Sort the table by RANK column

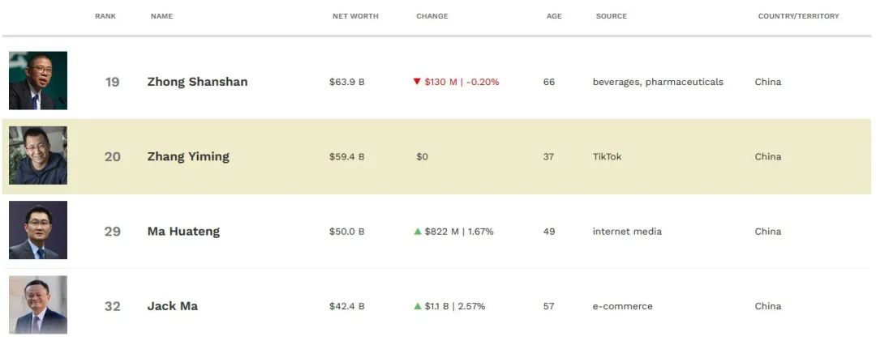105,16
